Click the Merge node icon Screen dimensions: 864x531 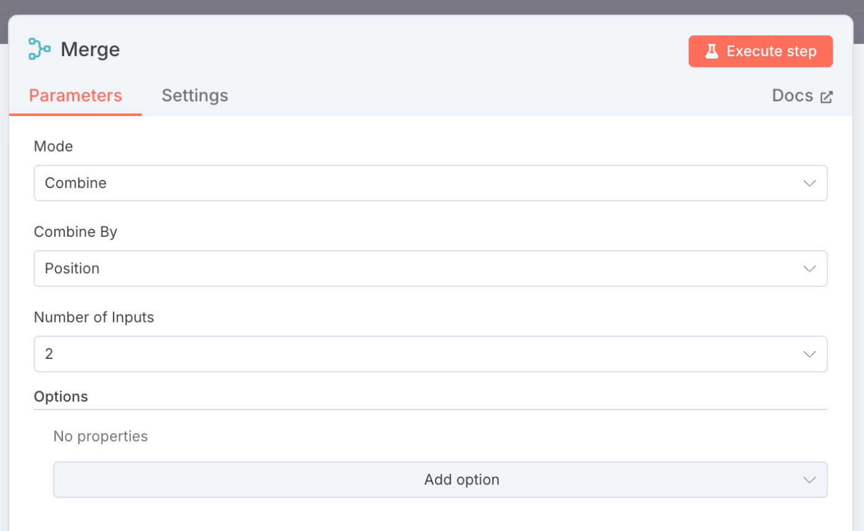pyautogui.click(x=39, y=49)
